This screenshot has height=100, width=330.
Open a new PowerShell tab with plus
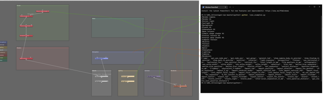[230, 7]
